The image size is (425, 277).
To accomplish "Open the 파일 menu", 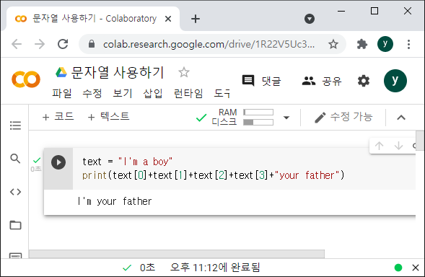I will 62,94.
